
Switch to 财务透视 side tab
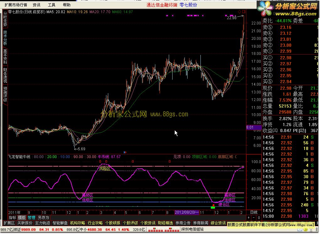point(5,75)
